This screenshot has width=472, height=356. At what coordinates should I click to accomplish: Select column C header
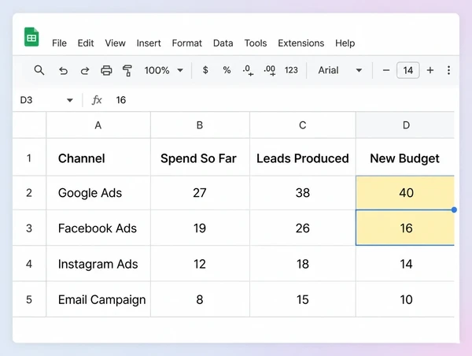[x=303, y=125]
